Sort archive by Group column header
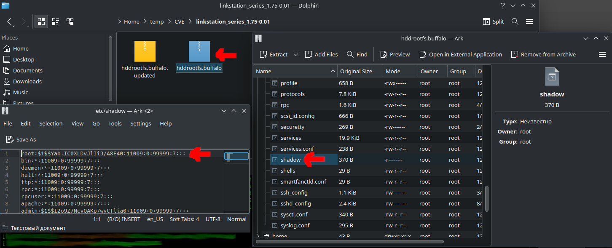612x248 pixels. (x=461, y=71)
